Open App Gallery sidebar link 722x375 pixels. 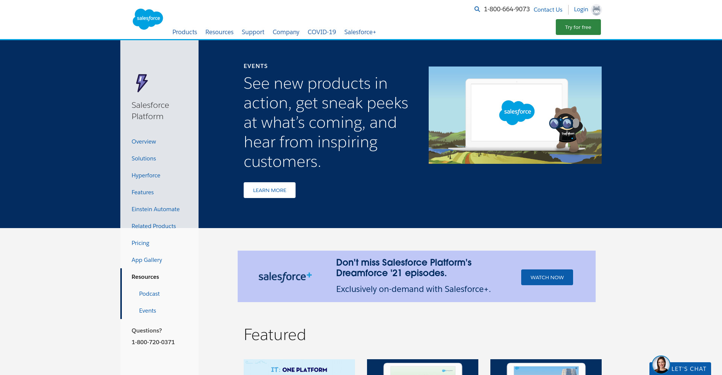pos(147,260)
